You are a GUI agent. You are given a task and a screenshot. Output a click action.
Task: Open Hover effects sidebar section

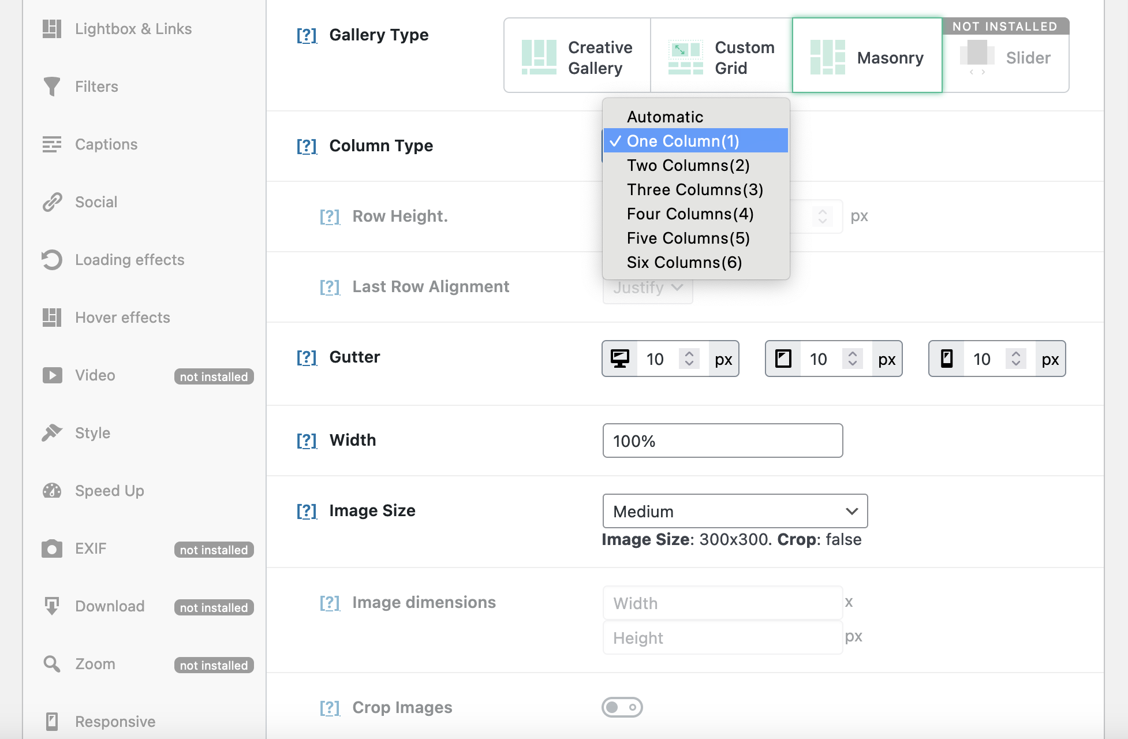(x=122, y=318)
